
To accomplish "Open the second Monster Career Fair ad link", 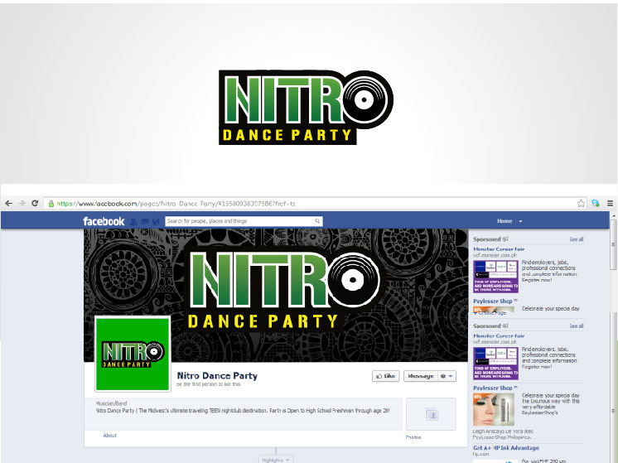I will click(x=499, y=335).
